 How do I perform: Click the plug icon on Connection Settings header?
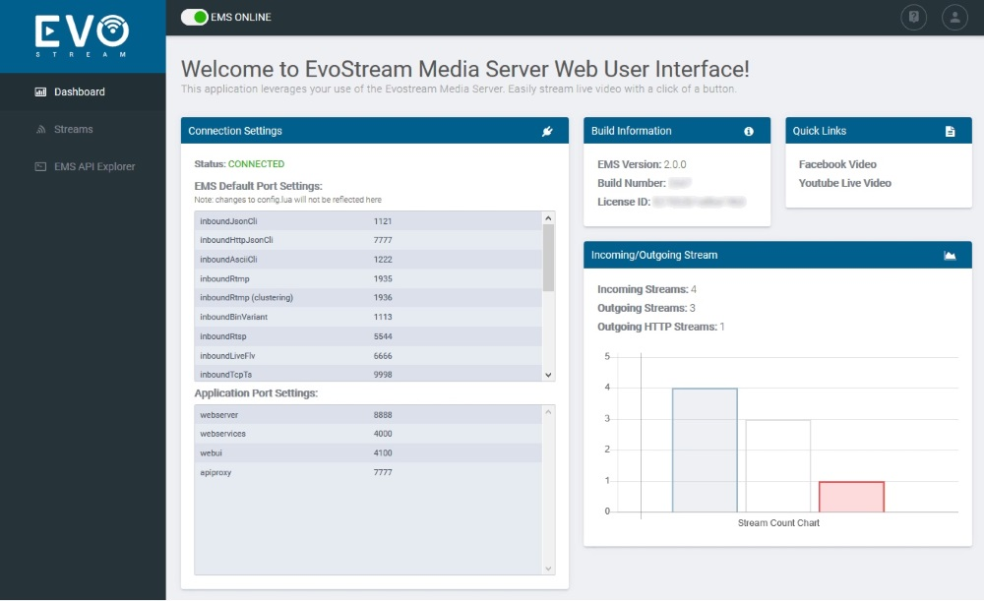[x=547, y=131]
